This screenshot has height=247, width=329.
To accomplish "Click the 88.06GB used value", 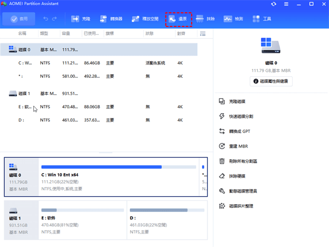I will (x=92, y=107).
